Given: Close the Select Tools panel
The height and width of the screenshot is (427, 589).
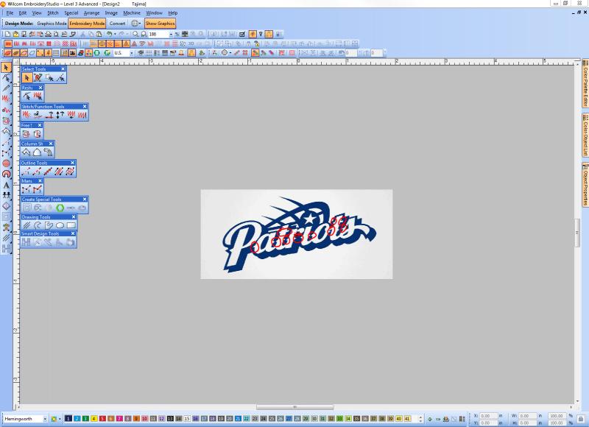Looking at the screenshot, I should 63,69.
